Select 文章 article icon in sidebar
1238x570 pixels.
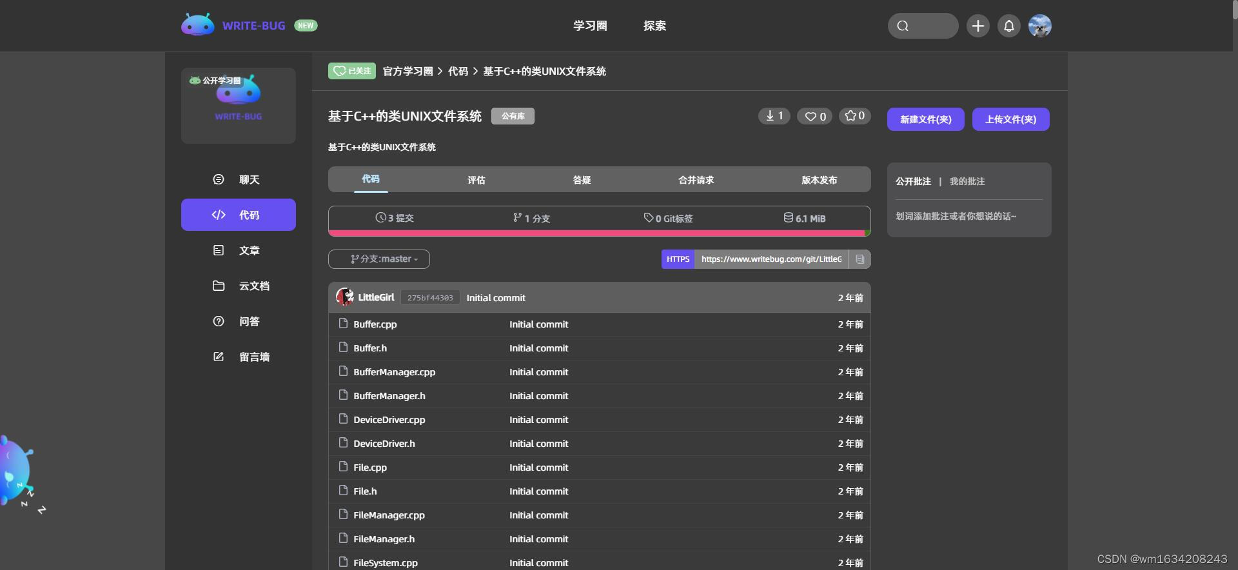(x=219, y=250)
